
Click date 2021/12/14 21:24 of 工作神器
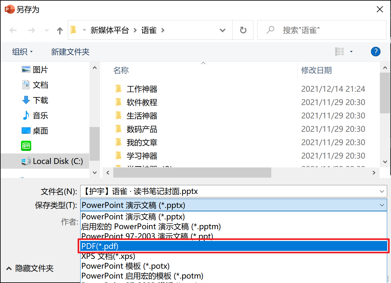(x=333, y=89)
